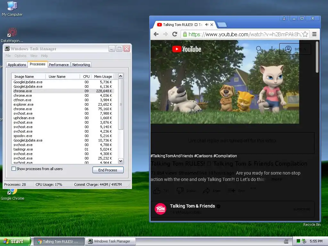Dislike the video with thumbs down
This screenshot has width=328, height=246.
tap(180, 191)
